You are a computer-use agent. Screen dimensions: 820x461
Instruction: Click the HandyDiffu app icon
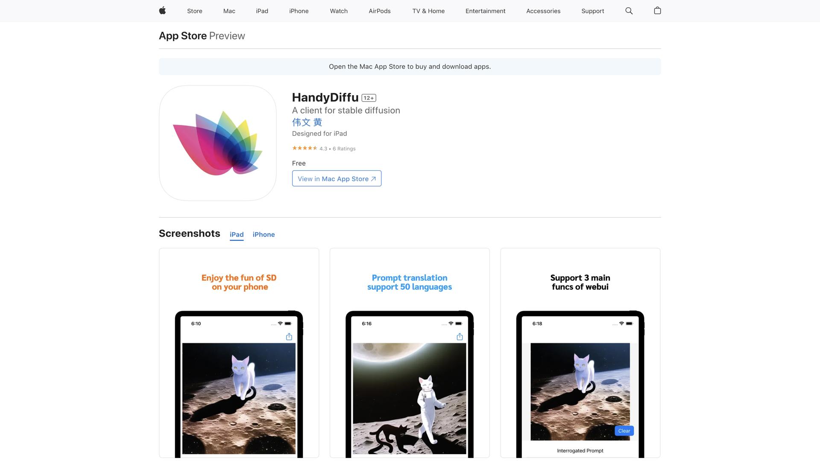point(218,143)
